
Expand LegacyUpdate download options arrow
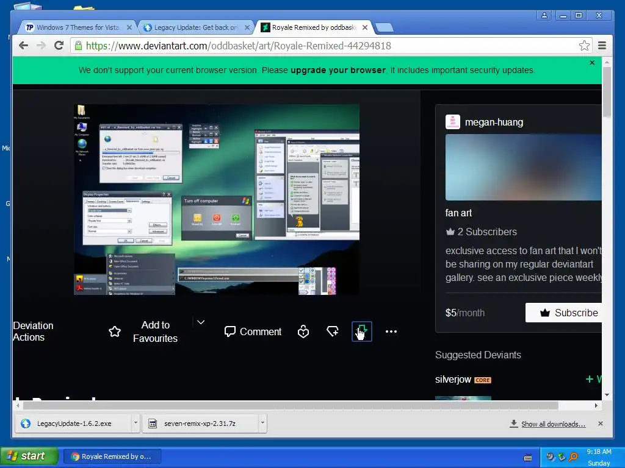point(135,424)
